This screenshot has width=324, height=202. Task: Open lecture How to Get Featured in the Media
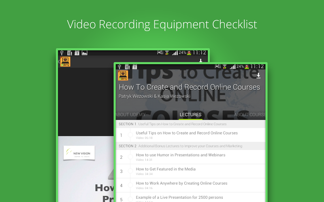tap(190, 171)
